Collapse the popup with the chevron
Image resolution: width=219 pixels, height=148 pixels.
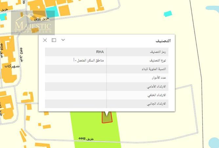[63, 40]
